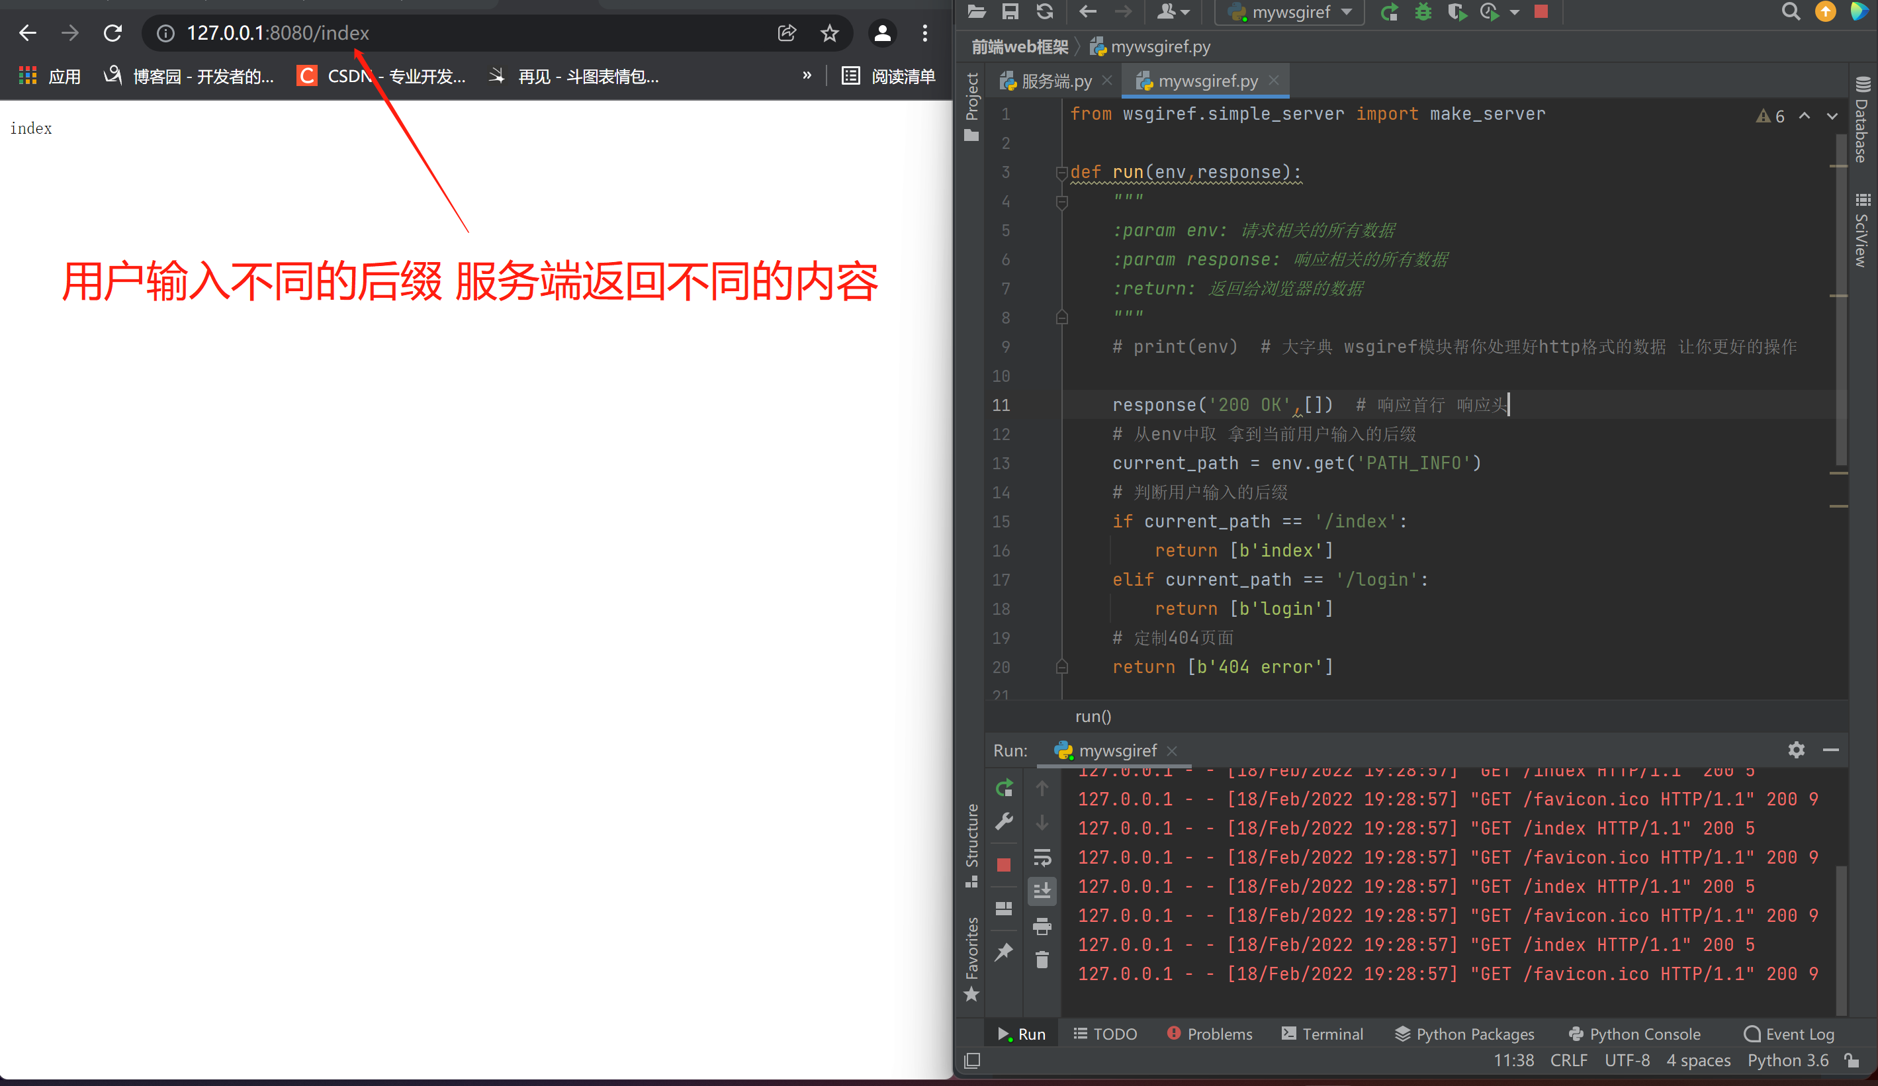1878x1086 pixels.
Task: Stop the process with the red square in top toolbar
Action: [x=1542, y=11]
